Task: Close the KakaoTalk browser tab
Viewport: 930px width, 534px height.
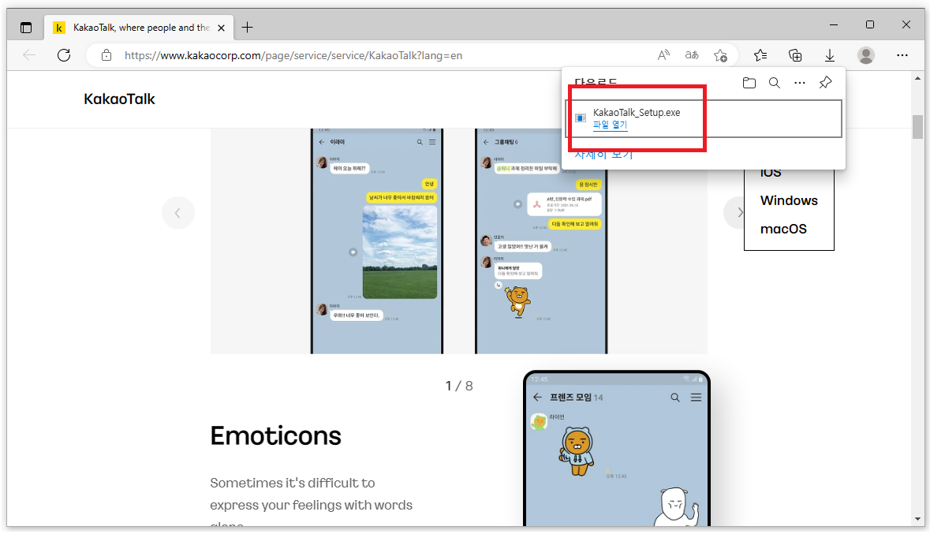Action: (221, 28)
